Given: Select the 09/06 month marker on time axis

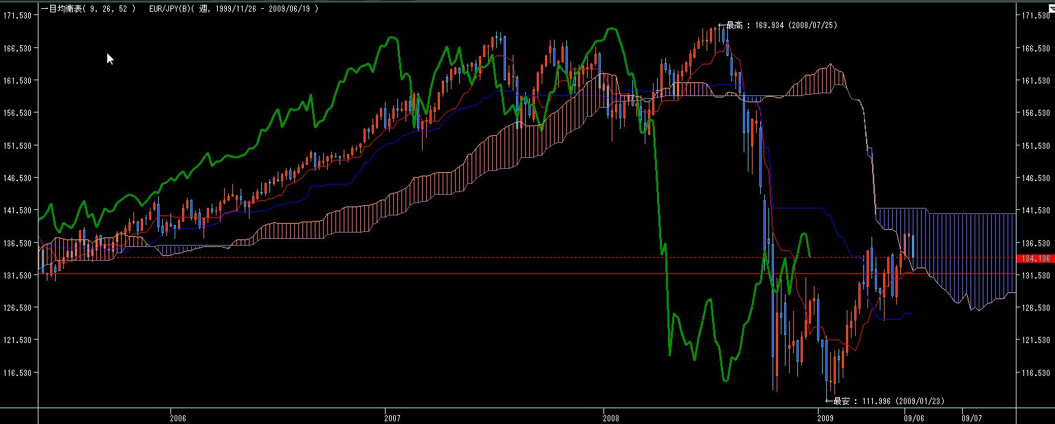Looking at the screenshot, I should pos(914,417).
